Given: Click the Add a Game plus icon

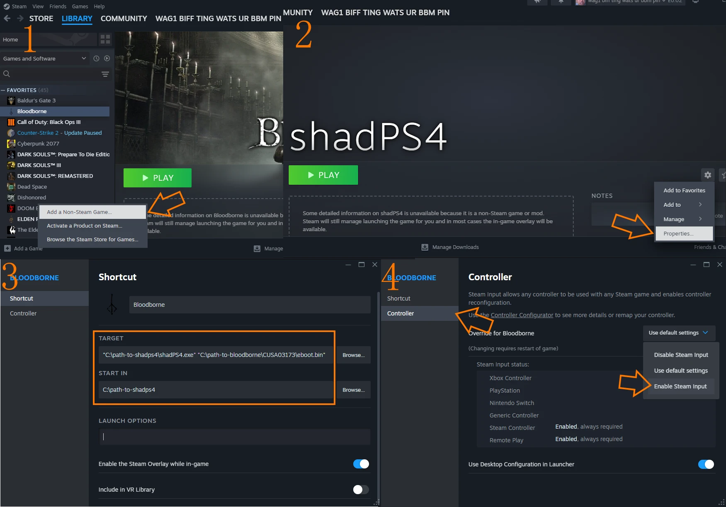Looking at the screenshot, I should pyautogui.click(x=7, y=248).
